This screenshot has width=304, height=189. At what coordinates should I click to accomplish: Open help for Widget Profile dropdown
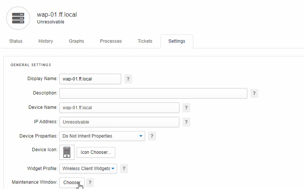124,169
